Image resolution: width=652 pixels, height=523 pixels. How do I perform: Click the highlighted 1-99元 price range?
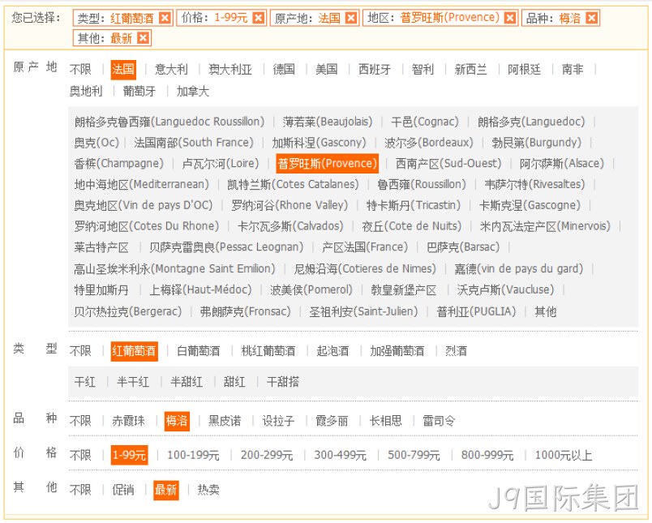tap(129, 455)
